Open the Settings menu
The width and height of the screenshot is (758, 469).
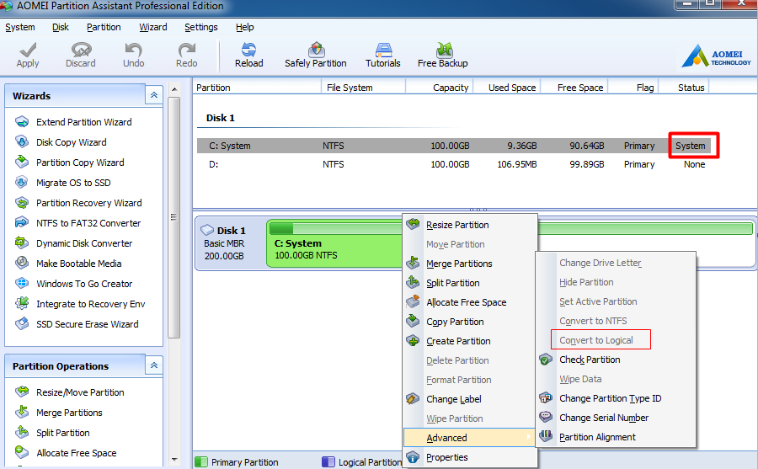pyautogui.click(x=201, y=27)
